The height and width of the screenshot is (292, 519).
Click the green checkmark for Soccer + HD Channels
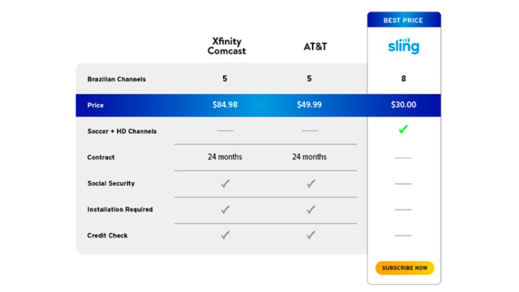tap(403, 129)
